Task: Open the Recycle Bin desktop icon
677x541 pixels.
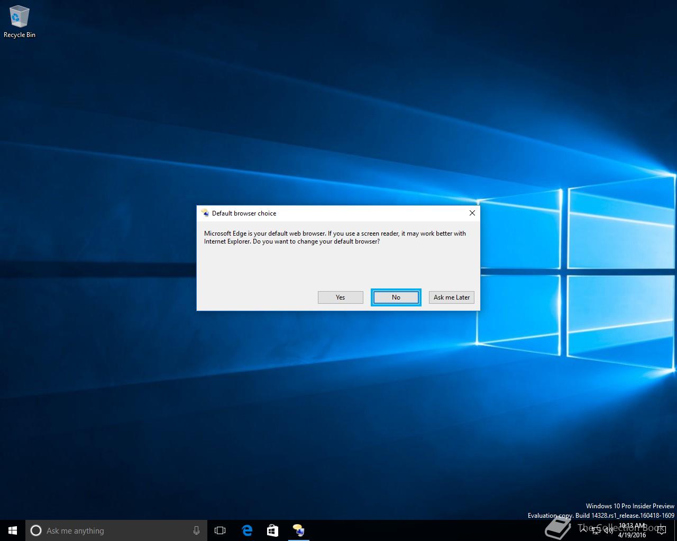Action: coord(20,22)
